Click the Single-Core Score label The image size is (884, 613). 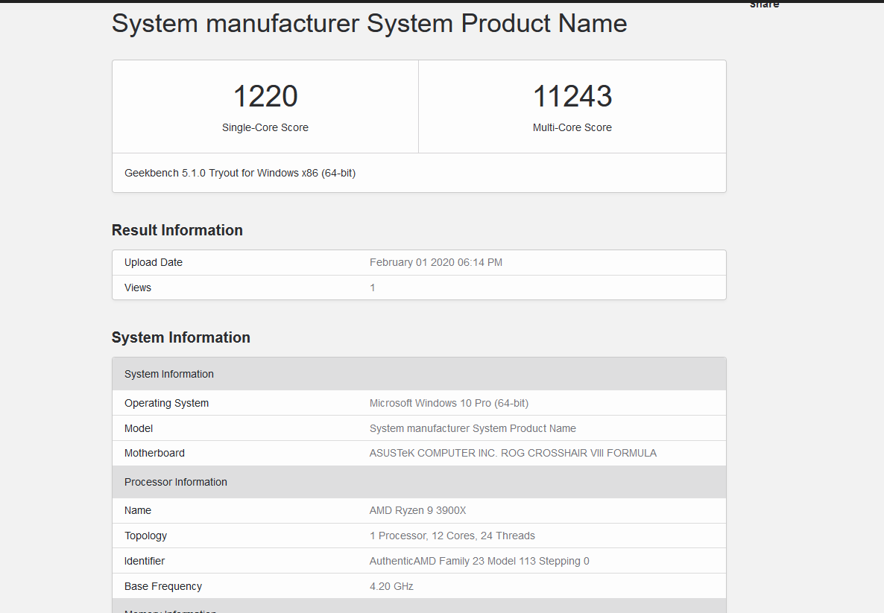[265, 128]
